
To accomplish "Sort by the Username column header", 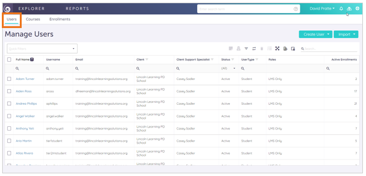I will click(53, 60).
